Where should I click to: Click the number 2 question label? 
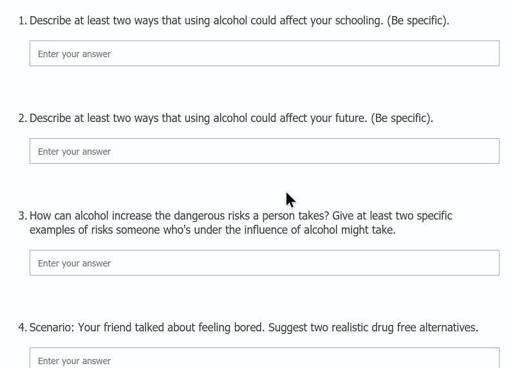[23, 118]
